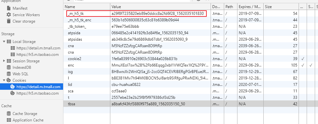Sort by the Size column header
The image size is (318, 124).
[281, 7]
